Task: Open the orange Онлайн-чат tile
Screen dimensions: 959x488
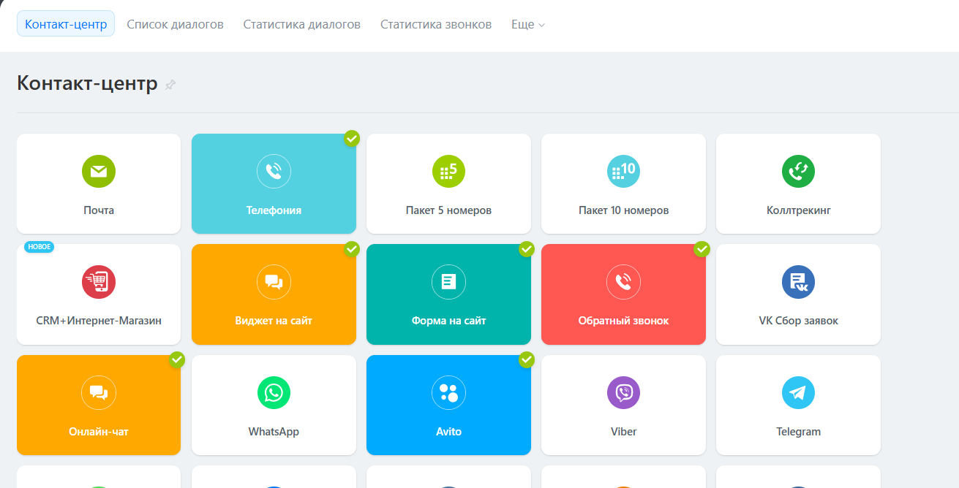Action: (x=99, y=405)
